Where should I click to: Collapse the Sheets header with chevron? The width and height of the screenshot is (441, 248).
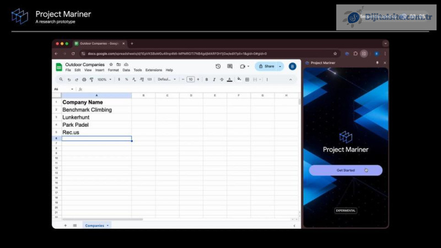[x=291, y=79]
